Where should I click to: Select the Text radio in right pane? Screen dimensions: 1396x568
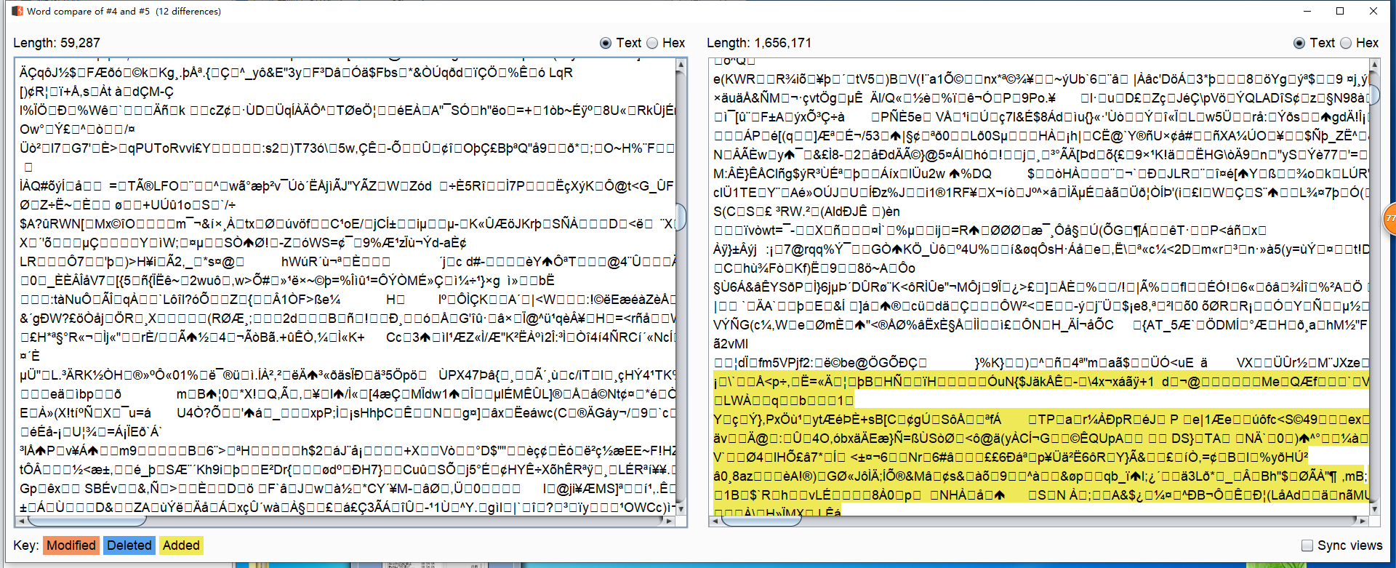pyautogui.click(x=1299, y=43)
